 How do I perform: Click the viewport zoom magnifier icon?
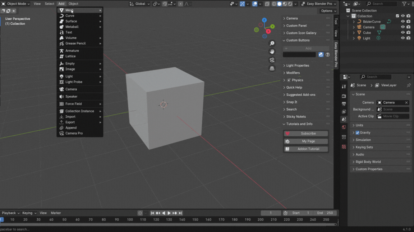pos(272,43)
